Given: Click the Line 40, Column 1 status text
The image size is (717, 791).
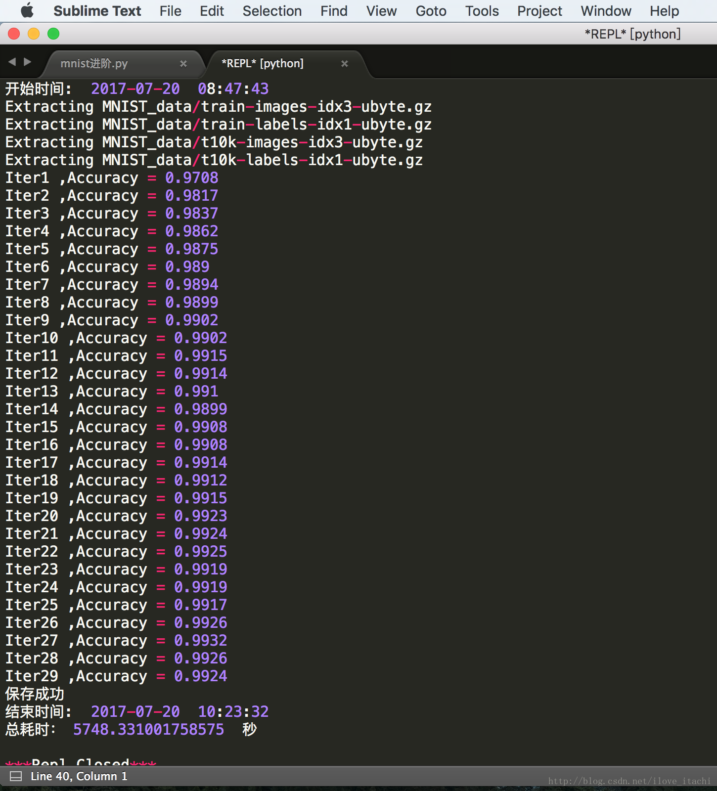Looking at the screenshot, I should (79, 776).
